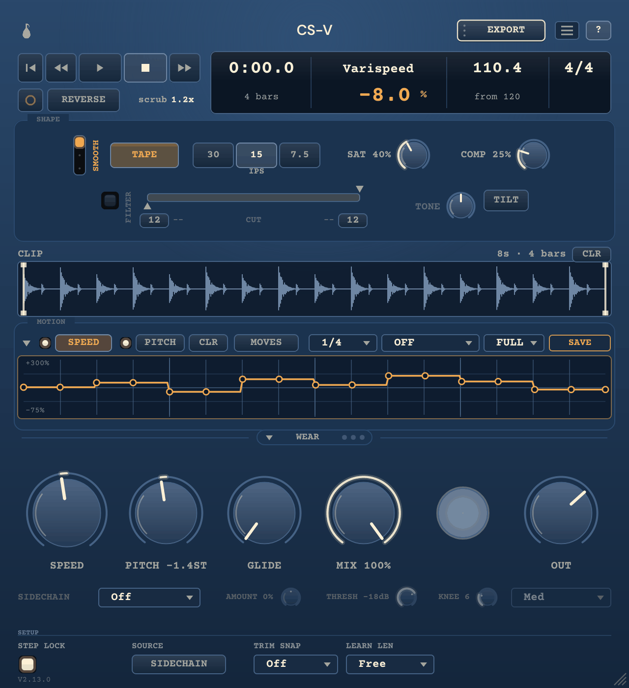Enable the FILTER square toggle

110,201
